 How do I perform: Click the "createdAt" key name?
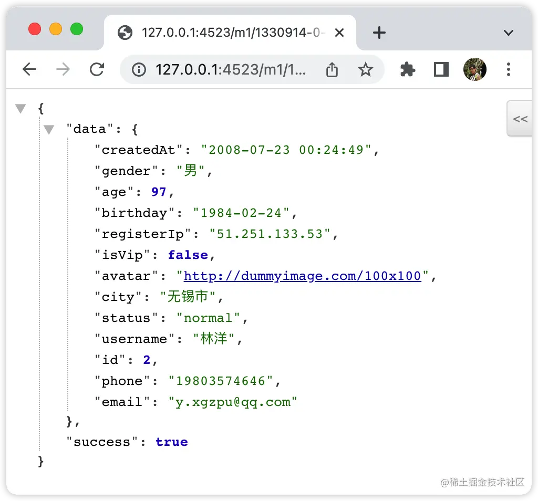click(138, 150)
